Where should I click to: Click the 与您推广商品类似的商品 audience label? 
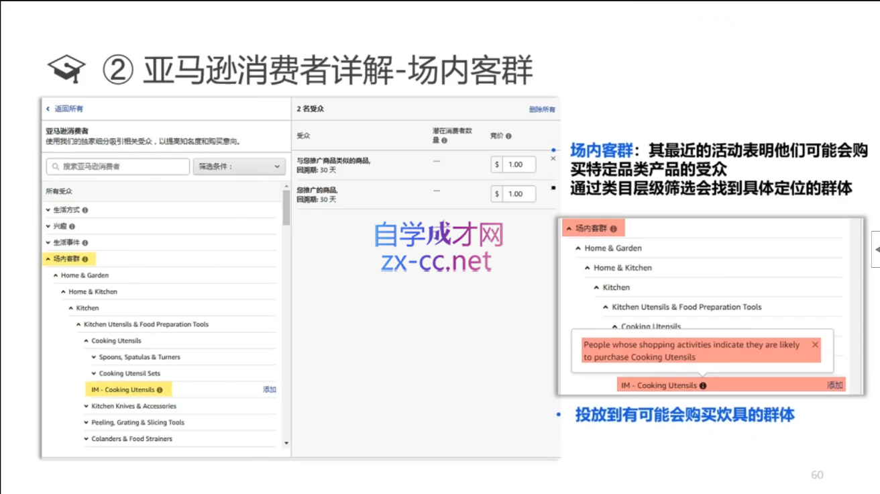tap(333, 161)
